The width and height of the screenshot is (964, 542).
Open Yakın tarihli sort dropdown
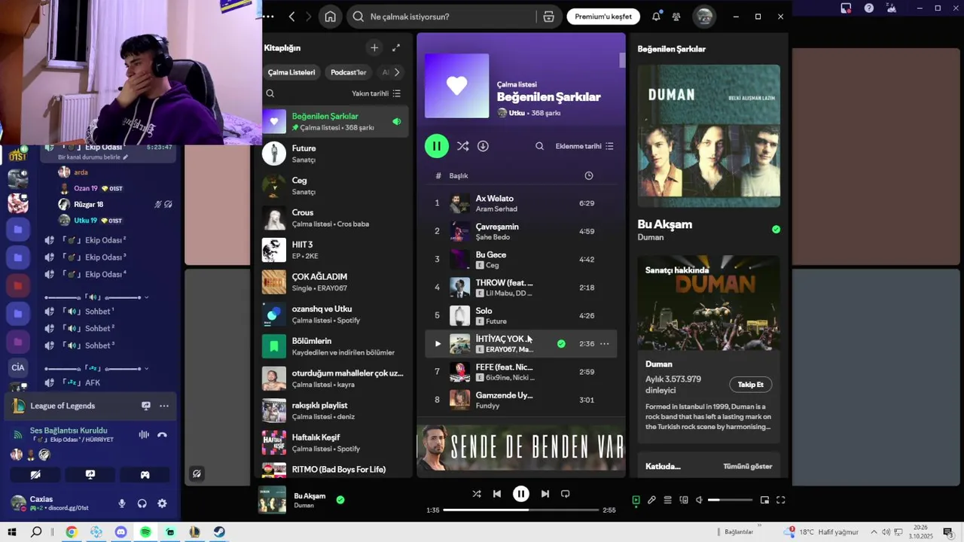[x=376, y=93]
